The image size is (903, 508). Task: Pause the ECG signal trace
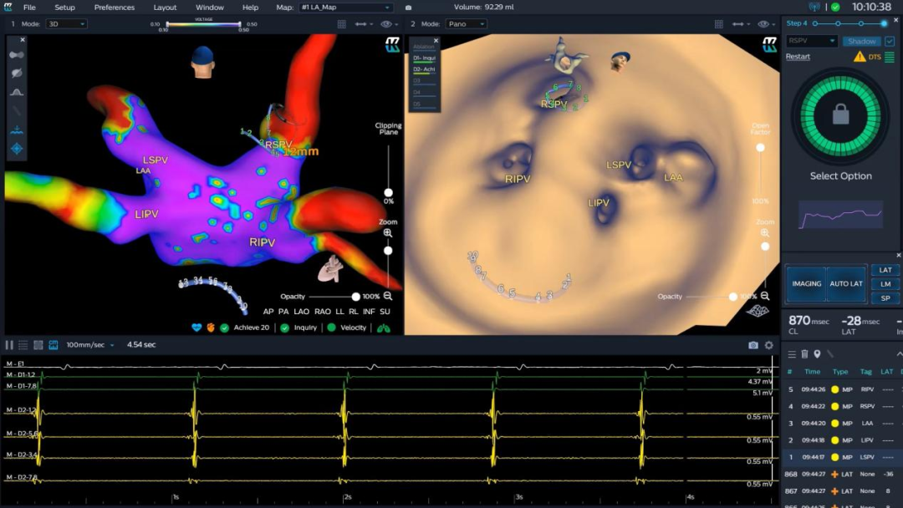tap(9, 345)
